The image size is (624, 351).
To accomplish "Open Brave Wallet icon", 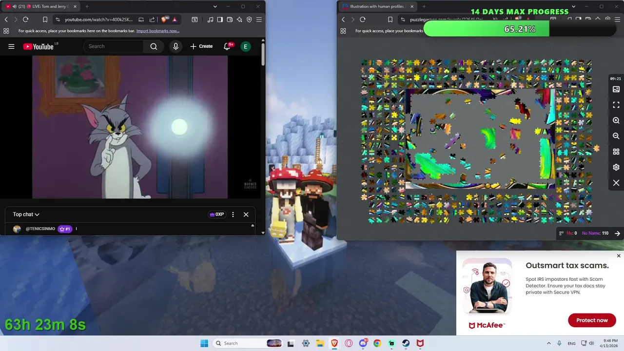I will click(230, 19).
